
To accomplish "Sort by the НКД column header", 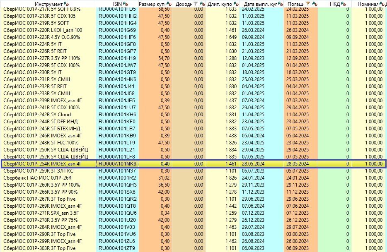I will click(x=335, y=4).
